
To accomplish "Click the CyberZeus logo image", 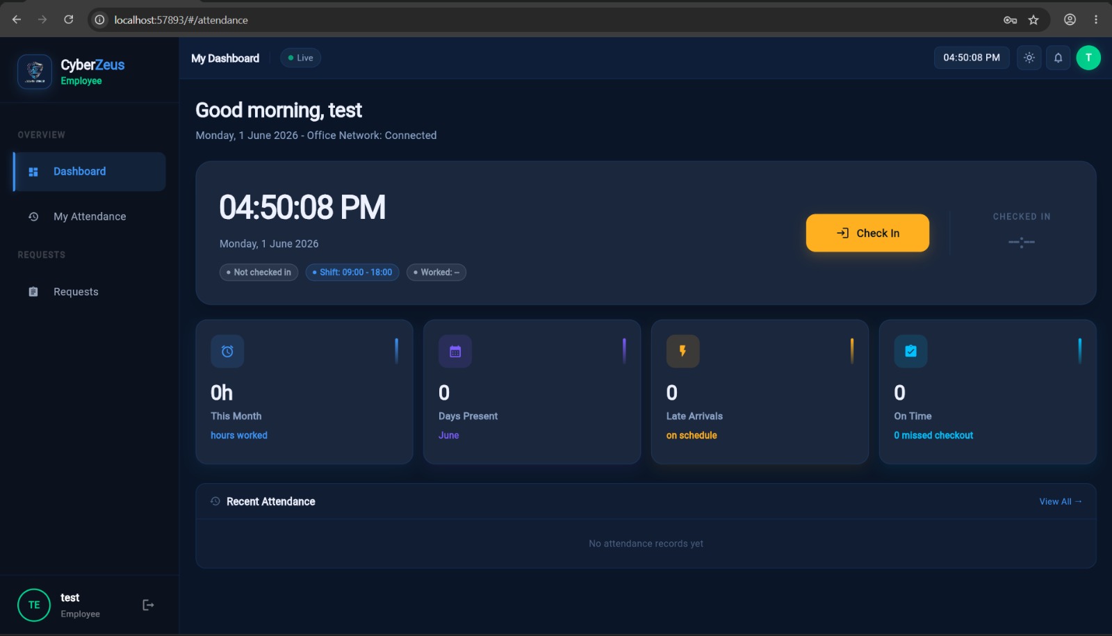I will 35,72.
